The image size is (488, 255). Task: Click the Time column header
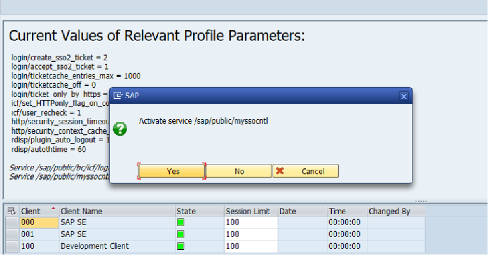(x=347, y=211)
